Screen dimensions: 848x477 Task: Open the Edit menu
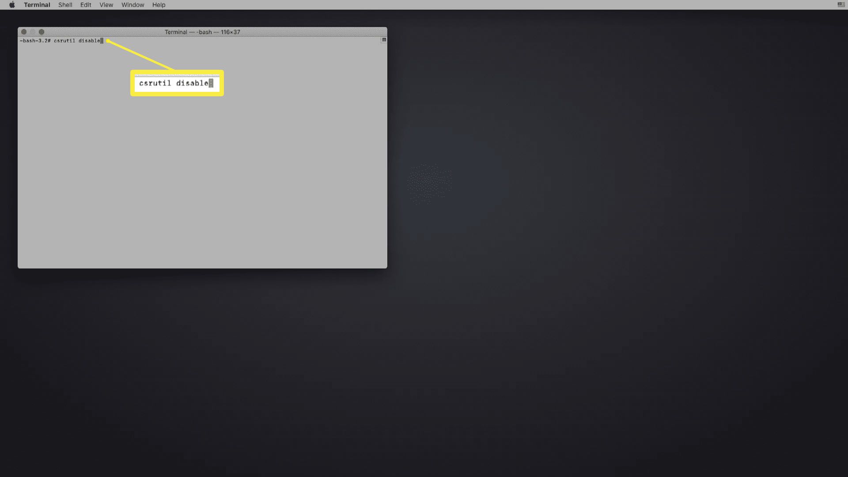click(x=86, y=5)
